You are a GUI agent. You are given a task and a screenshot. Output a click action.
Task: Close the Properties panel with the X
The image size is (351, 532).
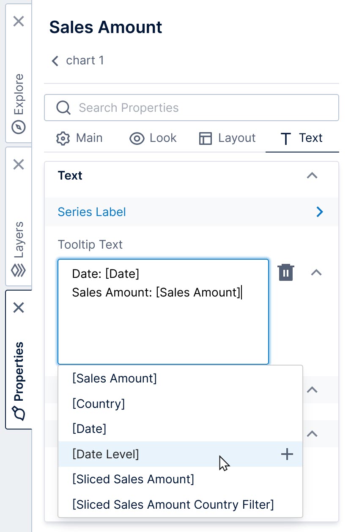19,308
